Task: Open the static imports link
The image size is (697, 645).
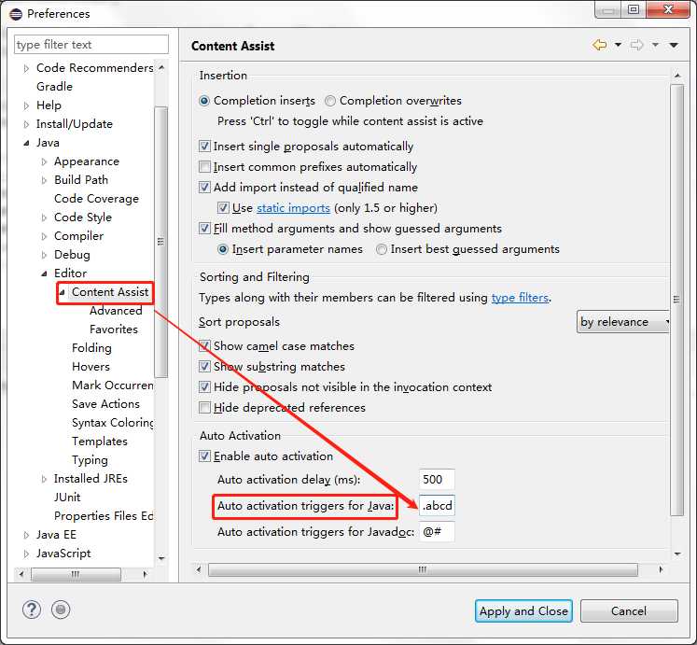Action: pyautogui.click(x=293, y=208)
